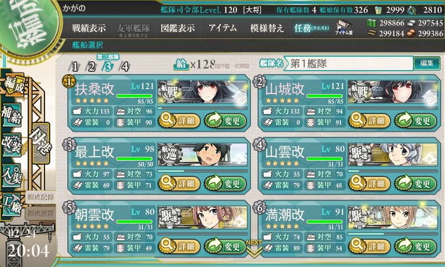Click 詳細 magnifier for 扶桑改
The image size is (445, 267).
click(179, 120)
